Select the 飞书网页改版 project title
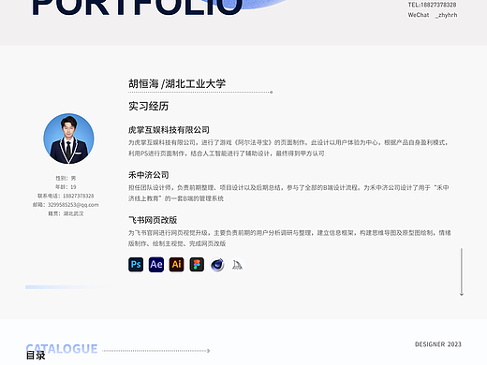Viewport: 487px width, 365px height. tap(153, 220)
